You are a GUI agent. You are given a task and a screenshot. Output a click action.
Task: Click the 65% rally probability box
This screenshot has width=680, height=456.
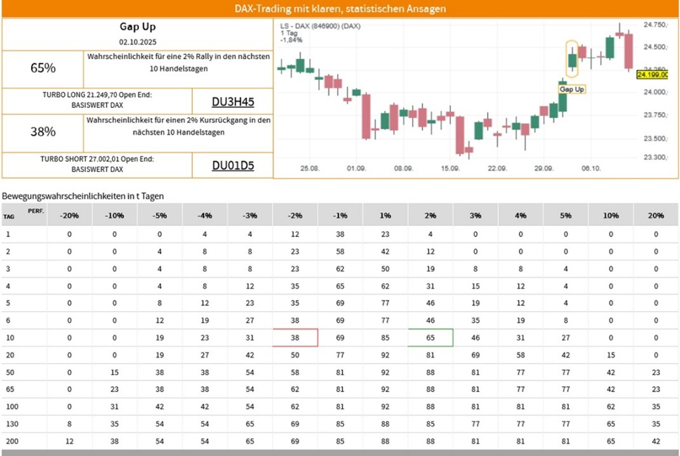click(43, 68)
